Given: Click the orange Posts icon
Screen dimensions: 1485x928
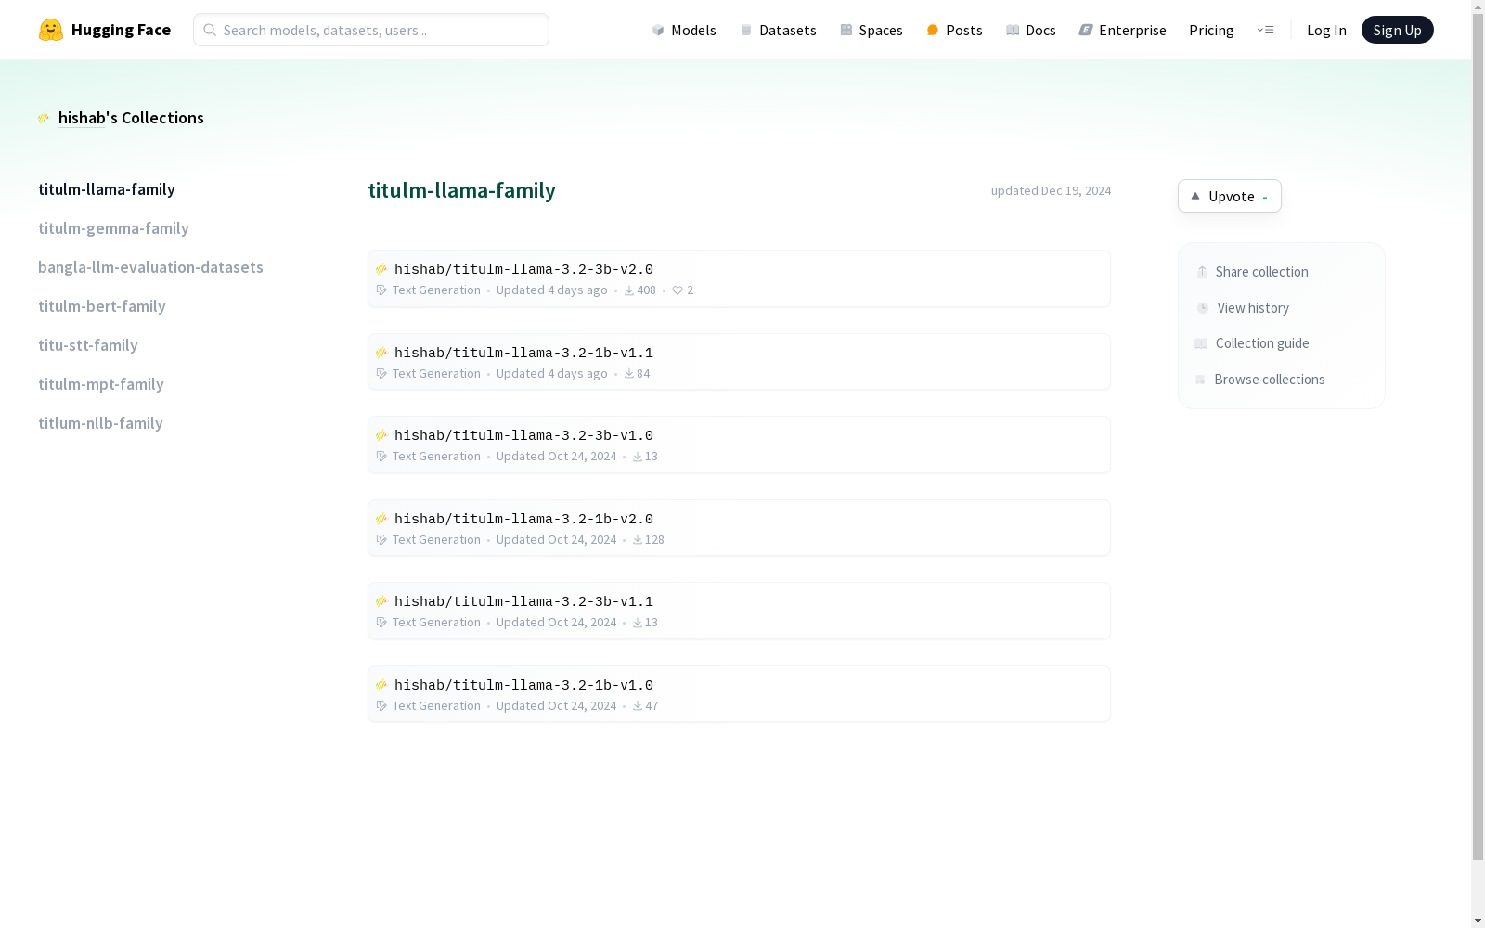Looking at the screenshot, I should (933, 30).
